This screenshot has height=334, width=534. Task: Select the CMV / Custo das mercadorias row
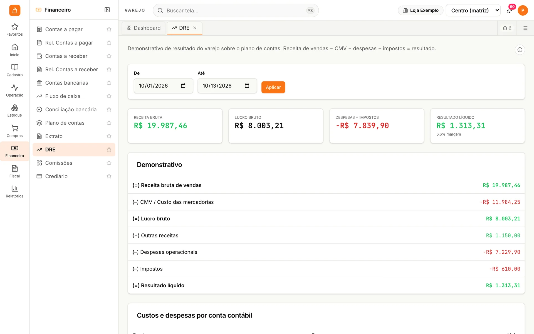point(326,202)
